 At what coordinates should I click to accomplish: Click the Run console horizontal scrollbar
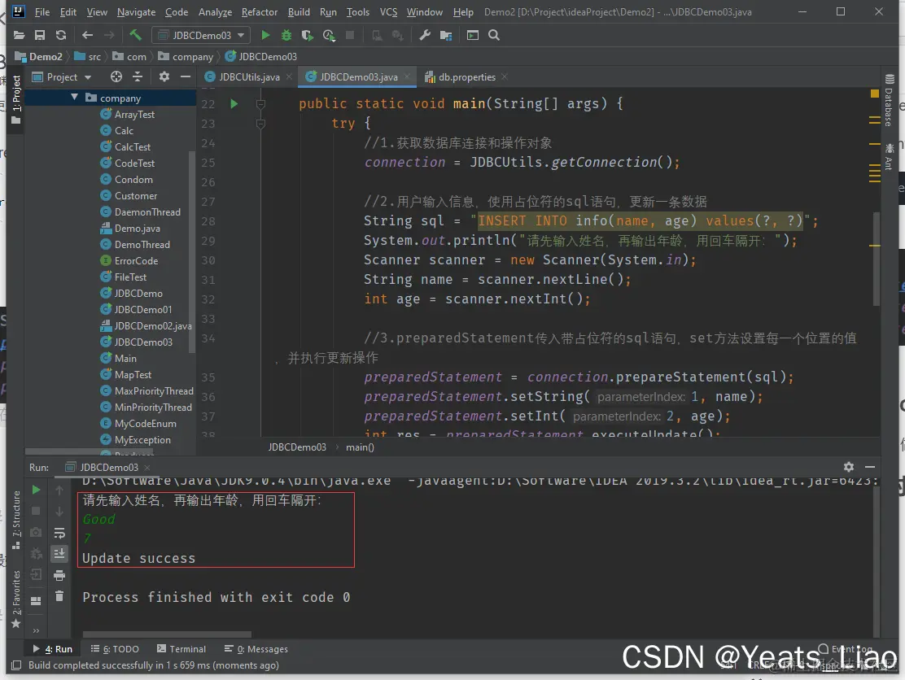click(x=168, y=634)
